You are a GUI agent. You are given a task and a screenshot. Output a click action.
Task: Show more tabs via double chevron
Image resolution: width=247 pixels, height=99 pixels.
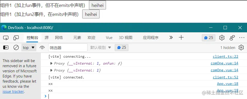click(x=171, y=37)
